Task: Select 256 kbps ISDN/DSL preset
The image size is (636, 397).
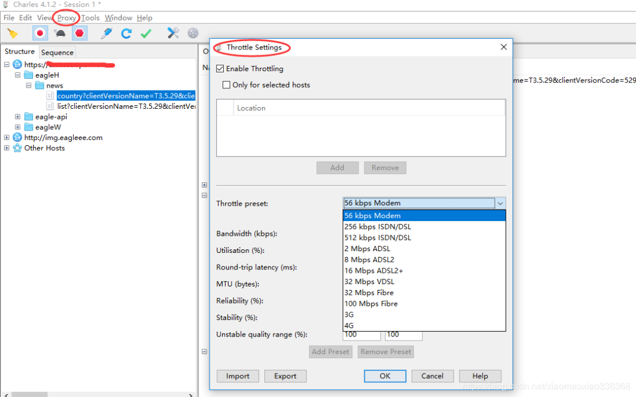Action: click(424, 226)
